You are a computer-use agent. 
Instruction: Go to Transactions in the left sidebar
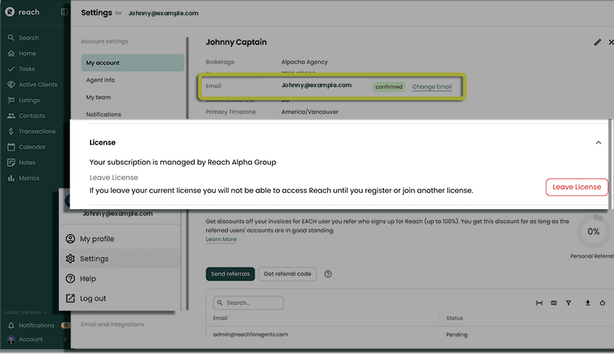[x=36, y=131]
